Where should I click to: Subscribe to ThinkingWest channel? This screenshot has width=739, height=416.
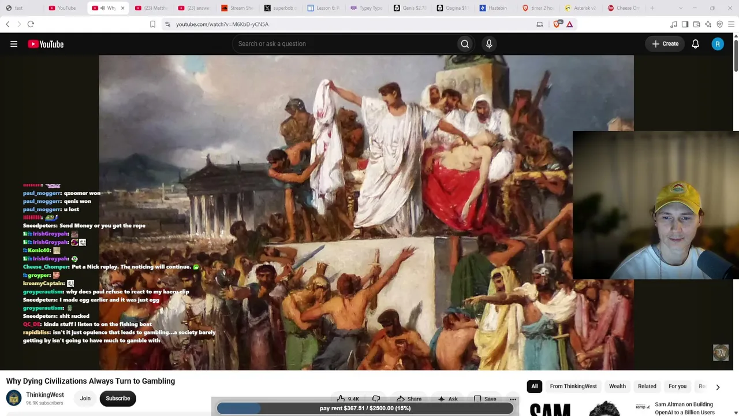pyautogui.click(x=118, y=398)
